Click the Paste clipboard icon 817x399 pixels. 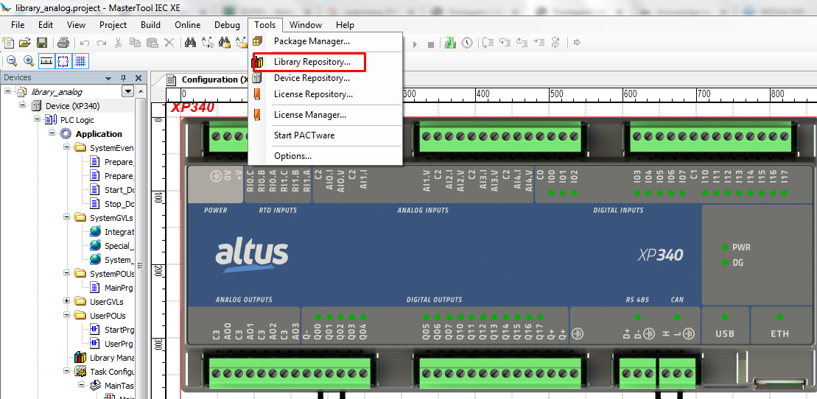(152, 43)
